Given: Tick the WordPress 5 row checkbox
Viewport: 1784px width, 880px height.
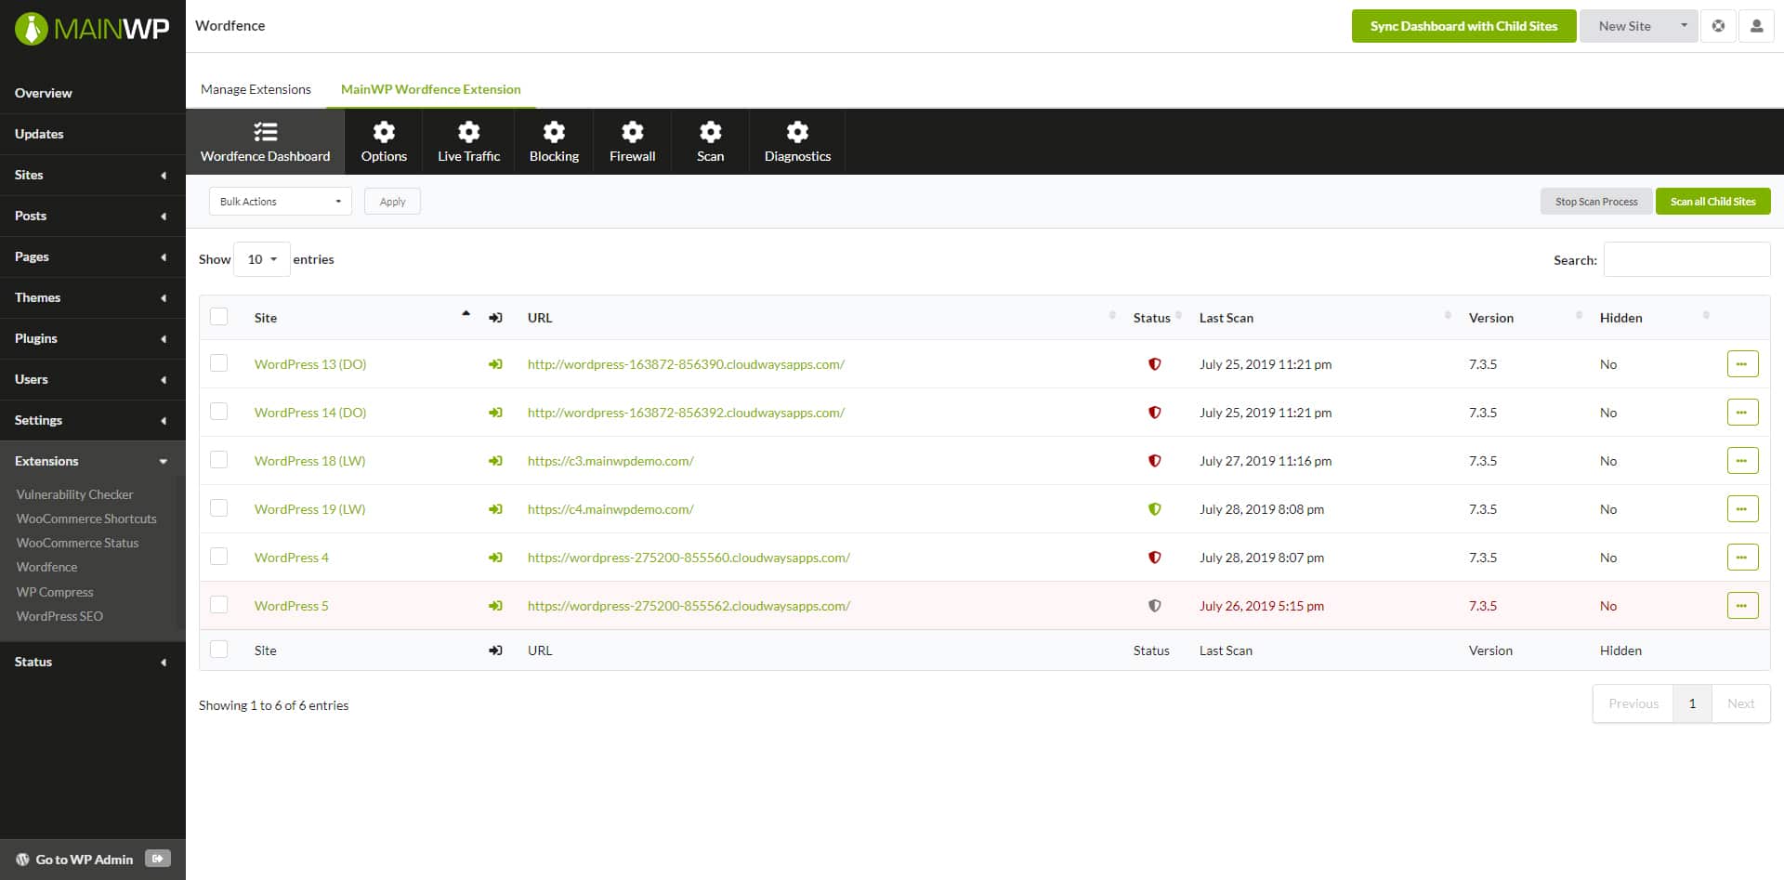Looking at the screenshot, I should click(x=219, y=605).
